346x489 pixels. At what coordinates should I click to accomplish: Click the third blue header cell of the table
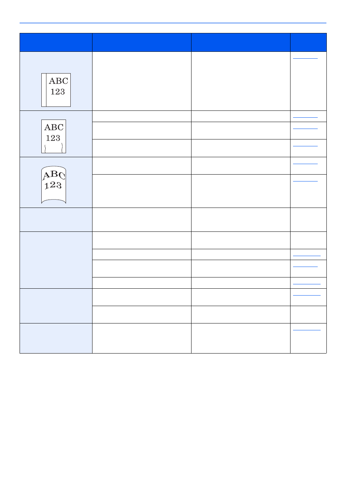click(240, 42)
